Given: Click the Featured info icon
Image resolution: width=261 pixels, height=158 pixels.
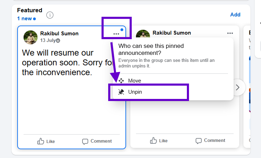Looking at the screenshot, I should pos(50,15).
